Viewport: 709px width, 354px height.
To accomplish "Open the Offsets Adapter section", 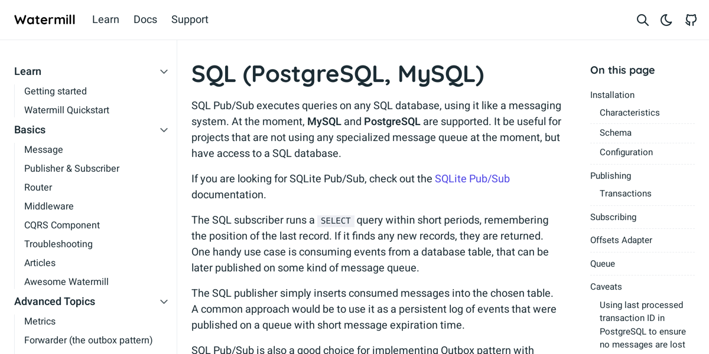I will pos(621,240).
